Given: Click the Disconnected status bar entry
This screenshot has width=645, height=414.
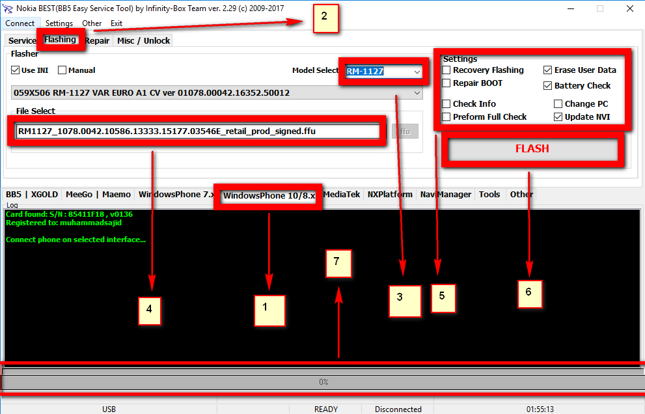Looking at the screenshot, I should click(x=398, y=409).
